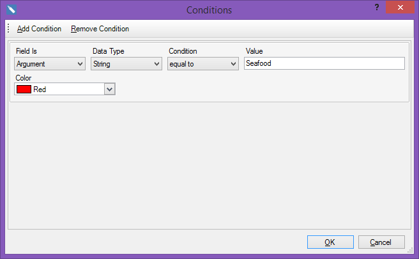This screenshot has height=259, width=419.
Task: Open the Data Type dropdown showing String
Action: coord(126,64)
